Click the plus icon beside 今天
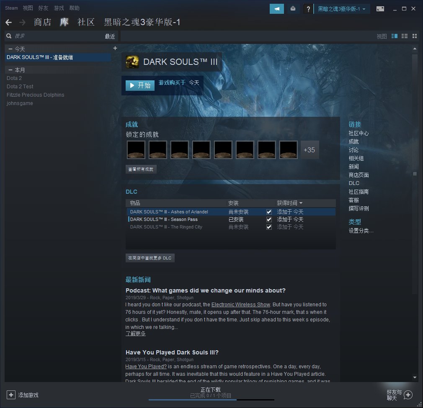The height and width of the screenshot is (408, 423). click(x=115, y=48)
